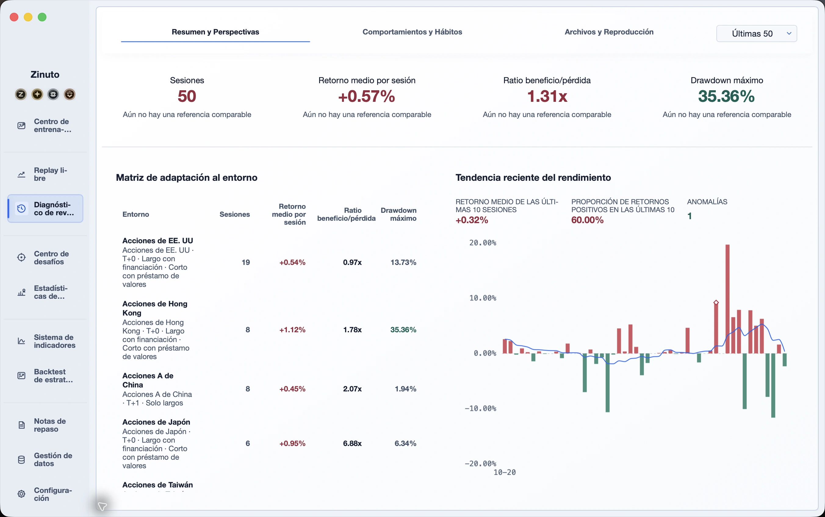Click the anomaly diamond marker on chart
825x517 pixels.
716,303
